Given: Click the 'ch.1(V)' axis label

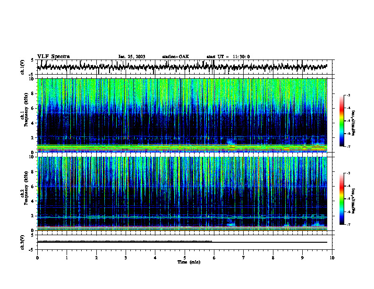Looking at the screenshot, I should point(23,67).
